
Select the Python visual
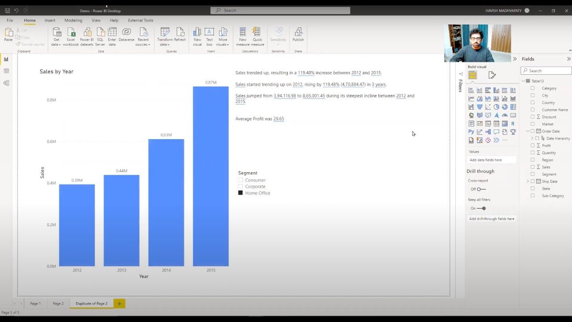pos(471,131)
